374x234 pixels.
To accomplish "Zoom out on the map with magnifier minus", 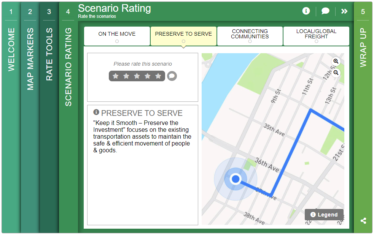I will tap(336, 72).
